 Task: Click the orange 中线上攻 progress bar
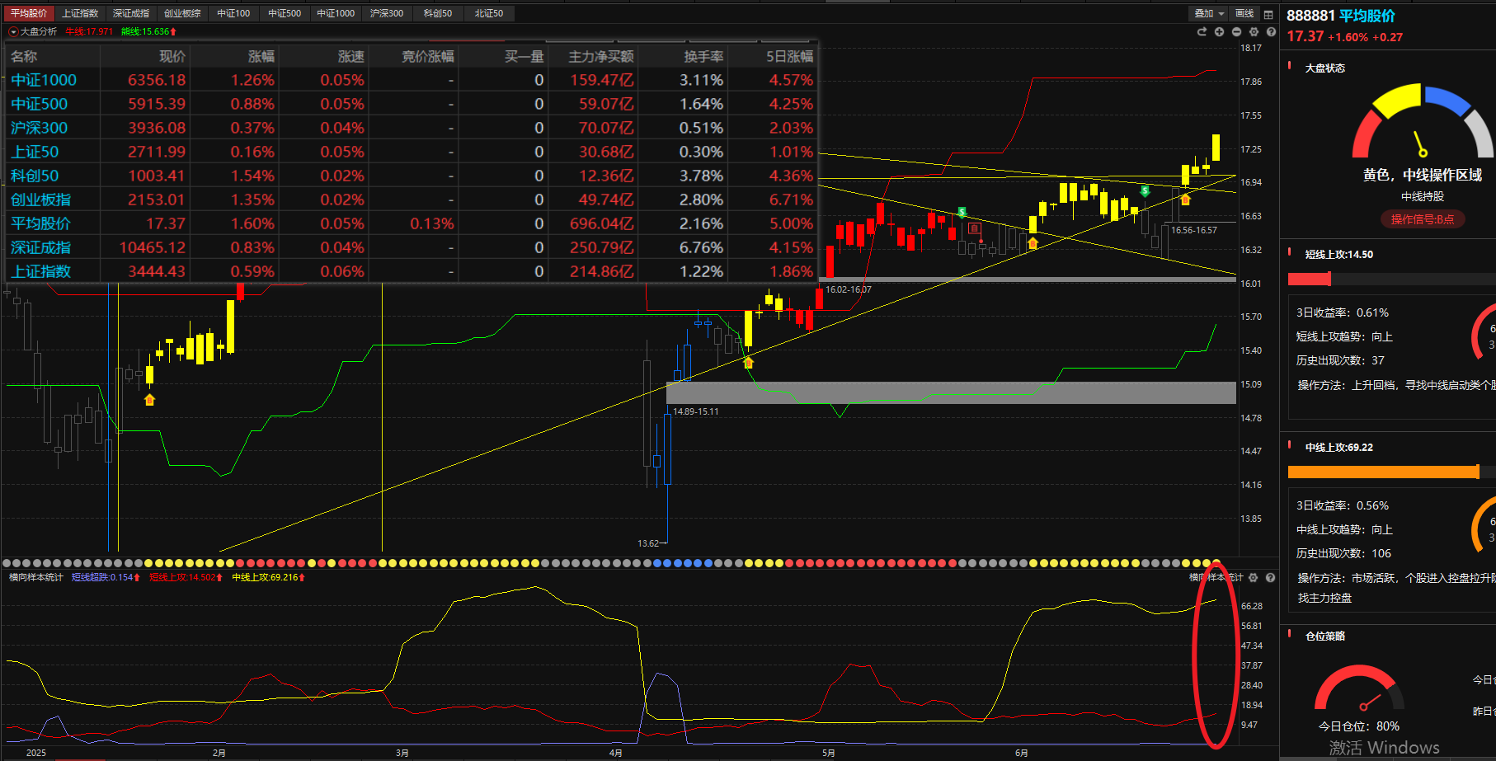pyautogui.click(x=1384, y=472)
